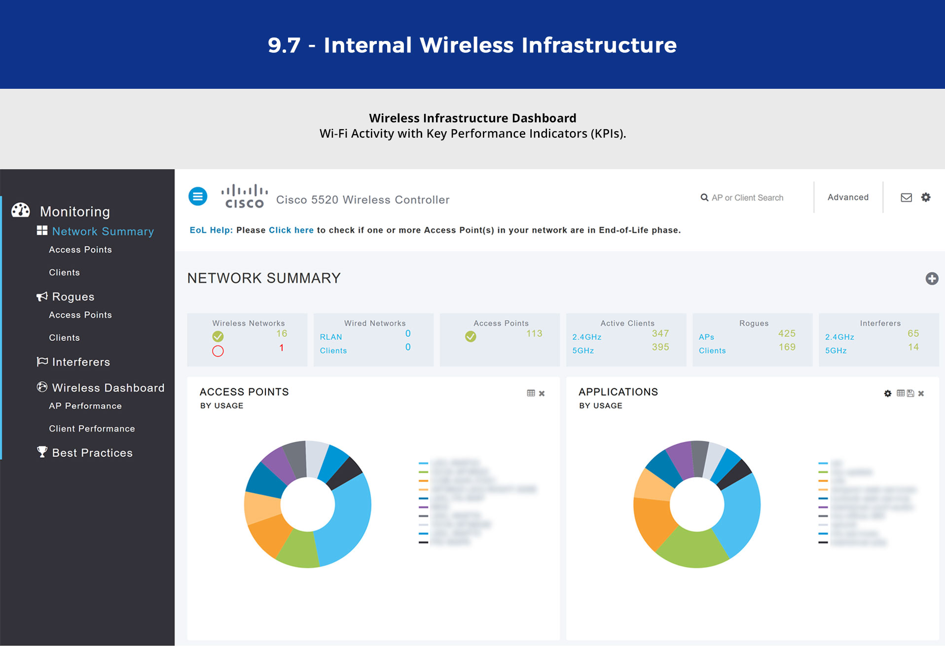
Task: Select Network Summary in the sidebar
Action: click(103, 231)
